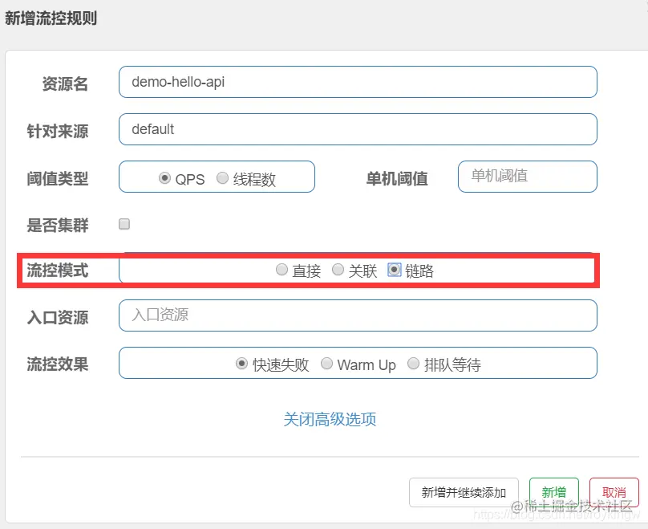This screenshot has height=529, width=648.
Task: Select the 排队等待 flow control effect
Action: [x=413, y=364]
